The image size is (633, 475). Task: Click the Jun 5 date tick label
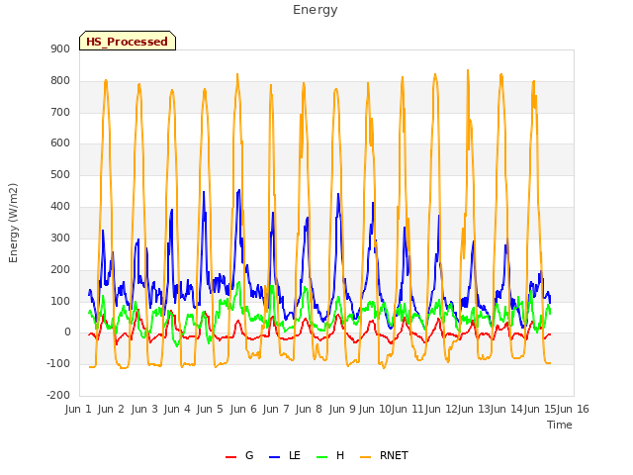coord(210,409)
